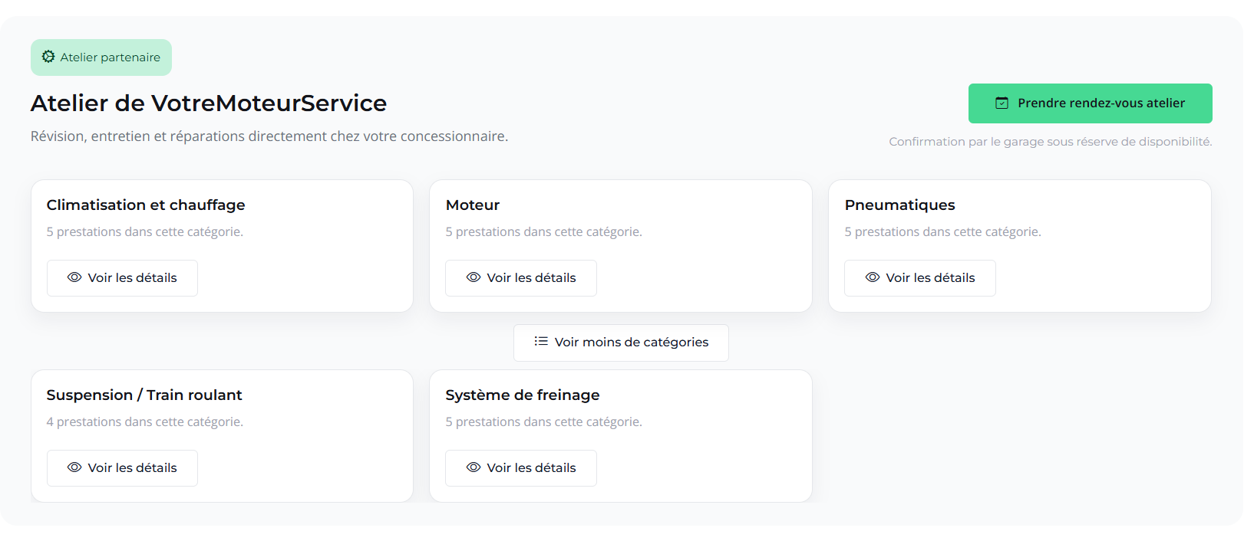Click the eye icon in the Pneumatiques card
Image resolution: width=1254 pixels, height=541 pixels.
(x=872, y=277)
